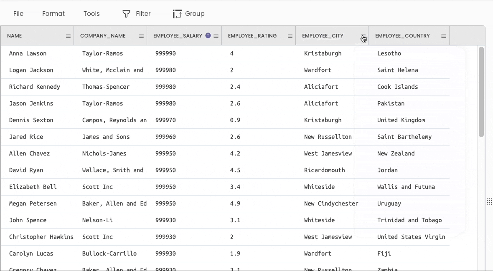Open the EMPLOYEE_RATING column menu icon
This screenshot has width=493, height=271.
click(x=290, y=36)
